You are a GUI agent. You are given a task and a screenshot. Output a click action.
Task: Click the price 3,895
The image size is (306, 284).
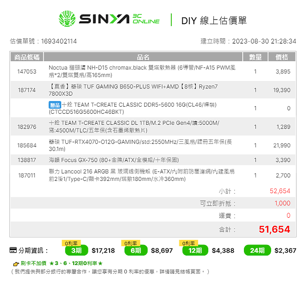[x=283, y=72]
